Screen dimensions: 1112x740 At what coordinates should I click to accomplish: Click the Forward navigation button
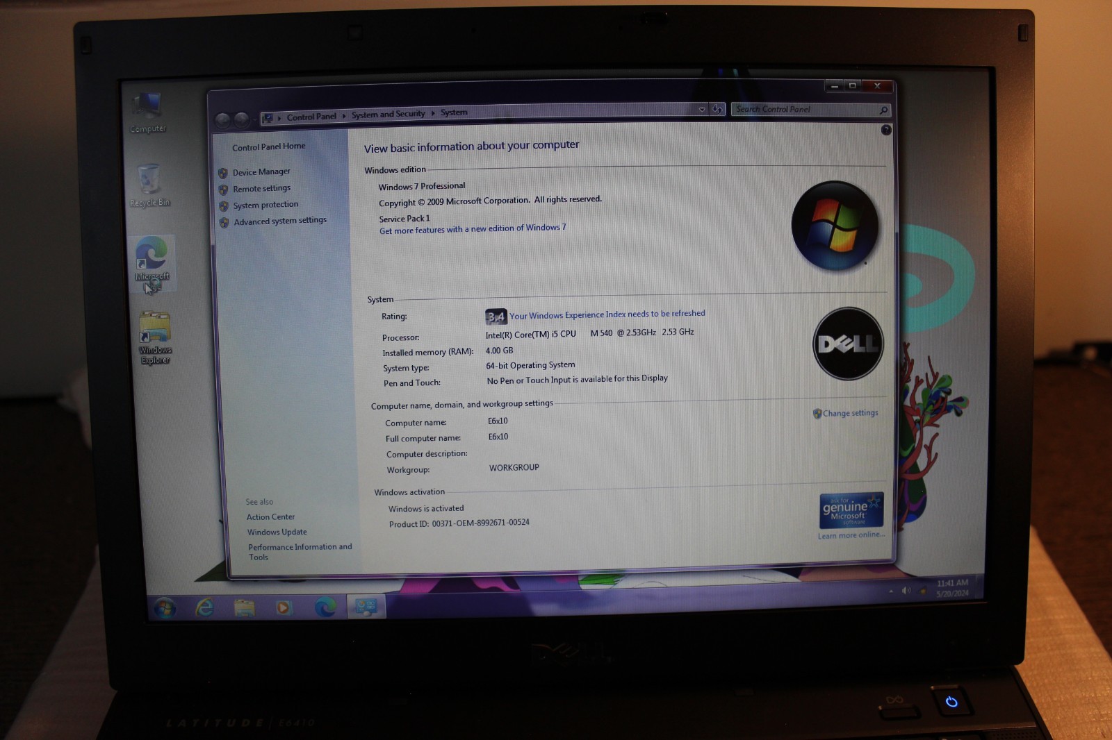tap(241, 119)
